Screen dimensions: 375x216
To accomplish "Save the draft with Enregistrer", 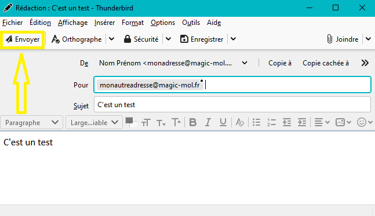I will 202,39.
